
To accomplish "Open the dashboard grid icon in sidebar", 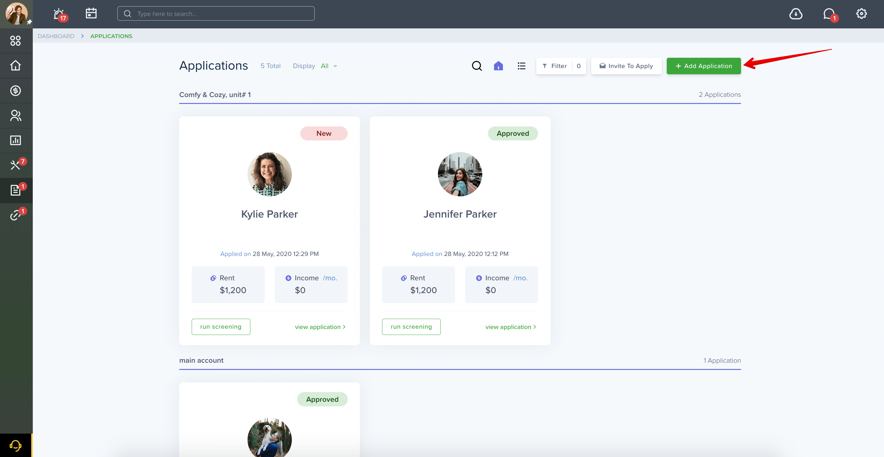I will 15,41.
